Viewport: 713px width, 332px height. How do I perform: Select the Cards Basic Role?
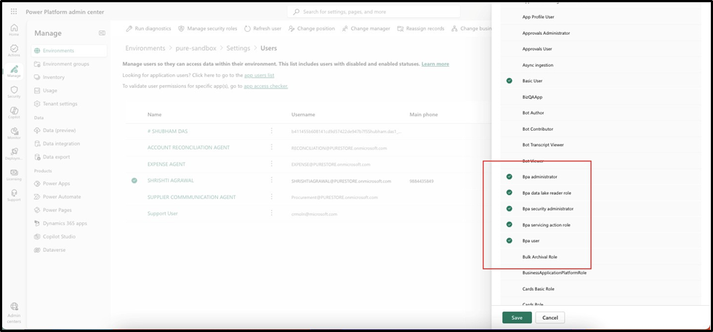[539, 289]
